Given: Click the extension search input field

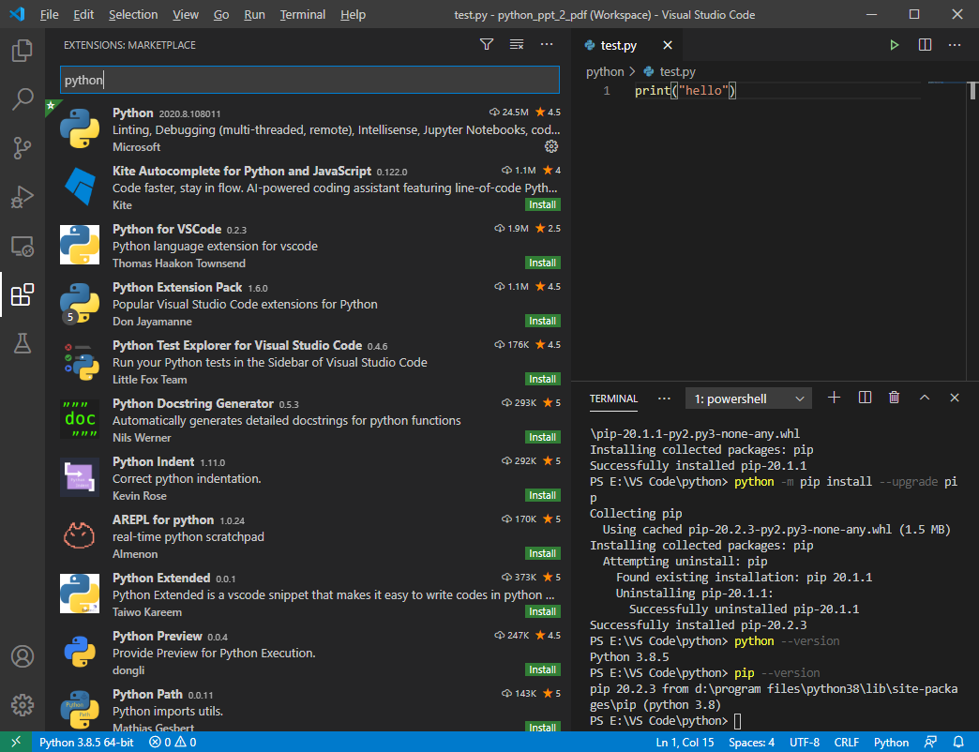Looking at the screenshot, I should [309, 80].
